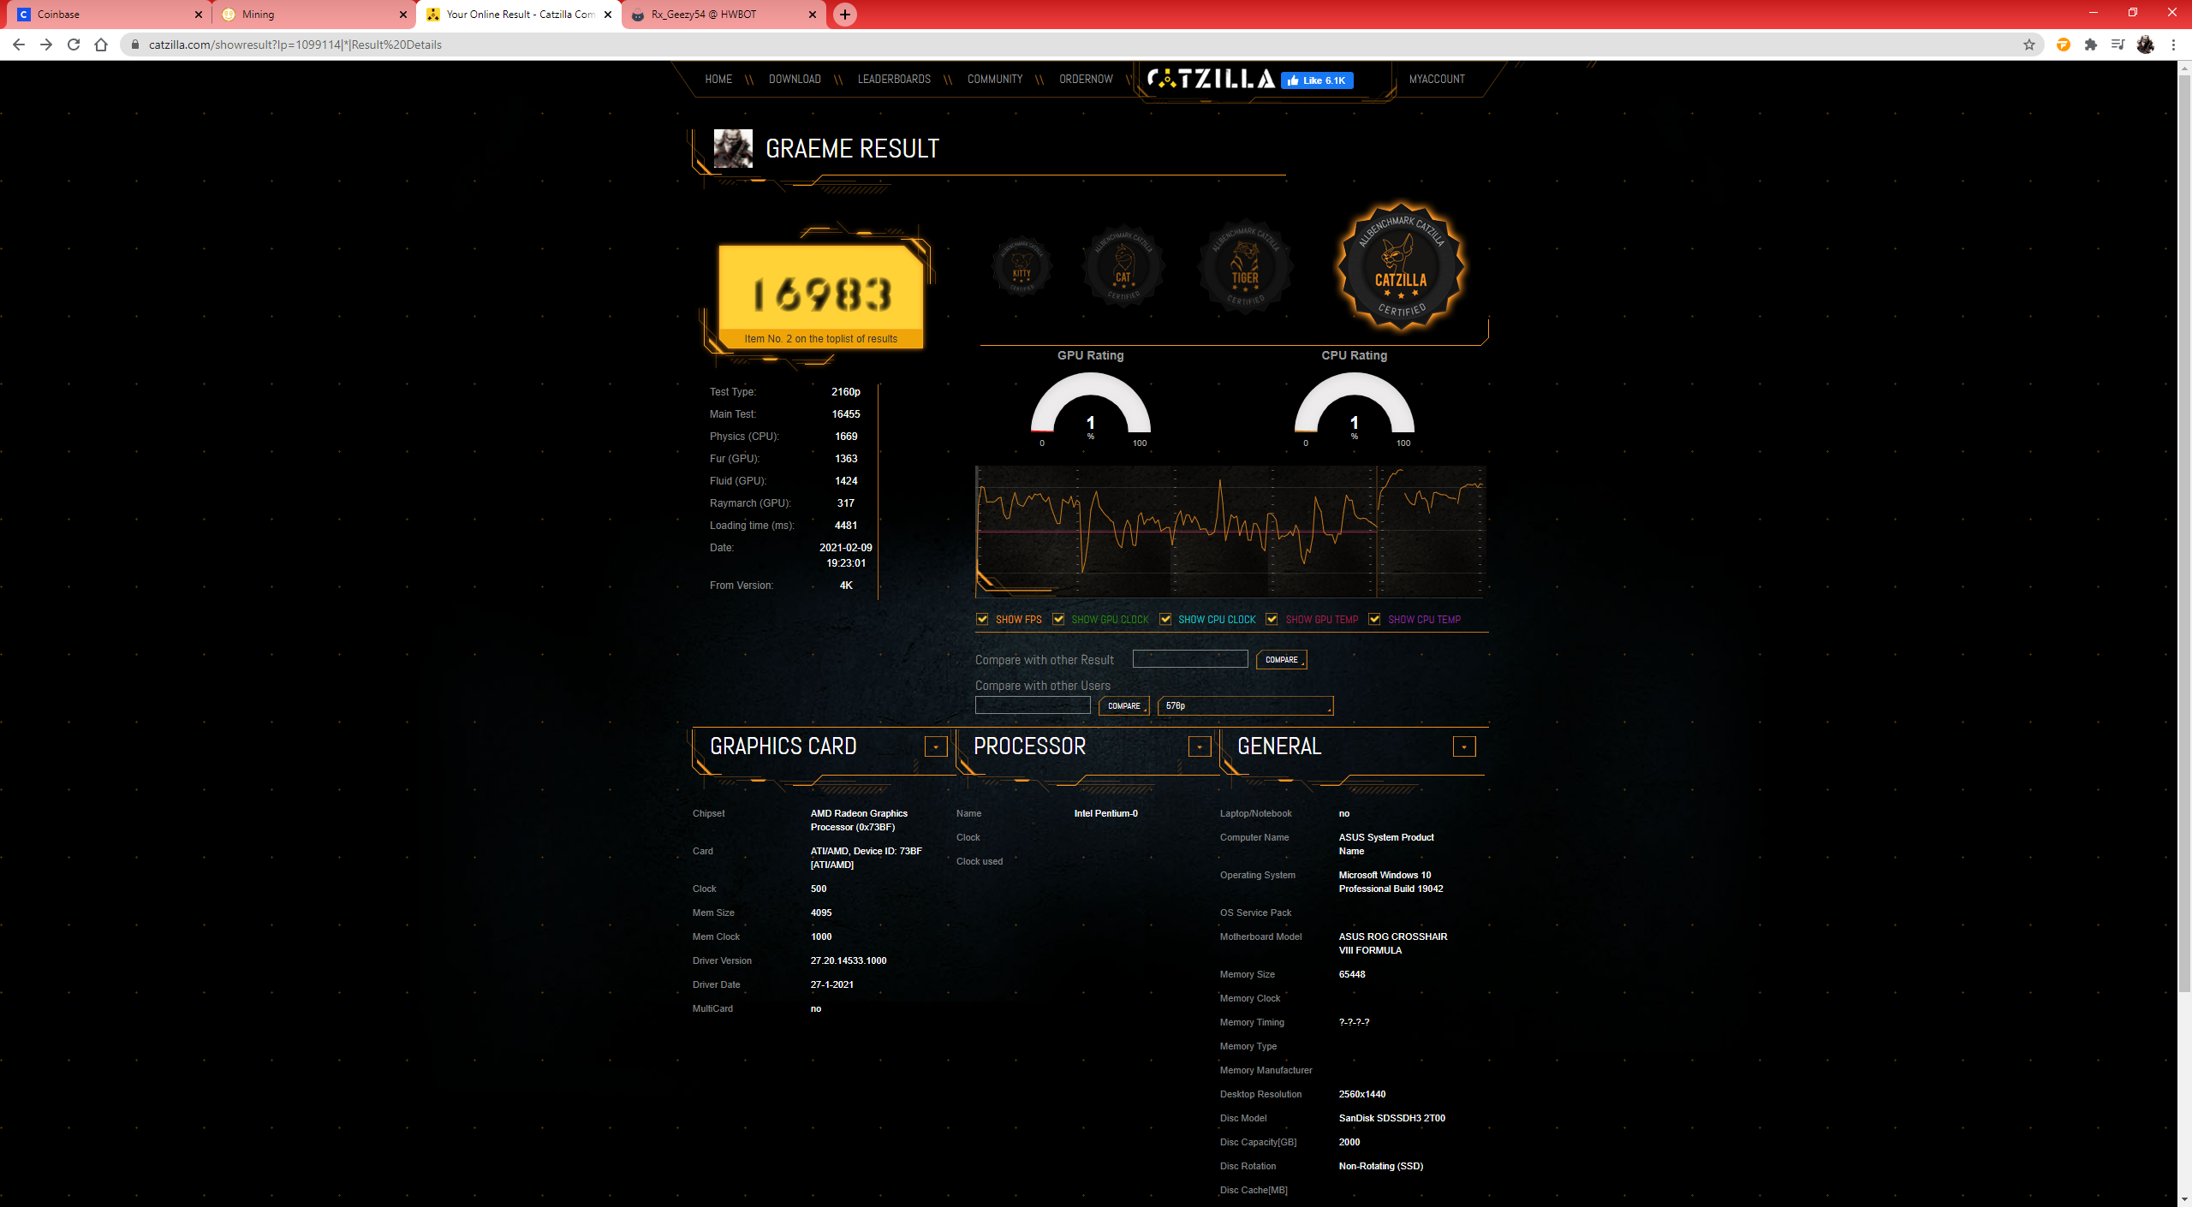The height and width of the screenshot is (1207, 2192).
Task: Click Compare button for other Result
Action: pyautogui.click(x=1281, y=659)
